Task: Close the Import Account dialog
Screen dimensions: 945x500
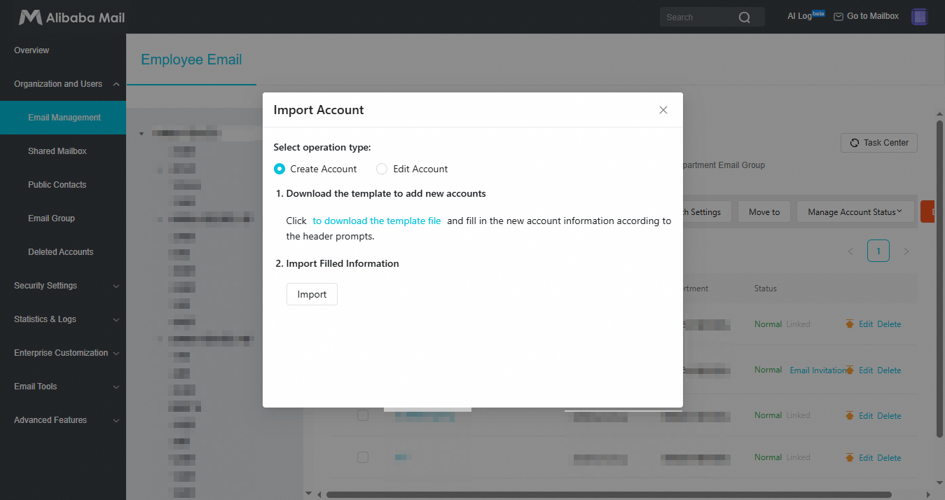Action: [663, 110]
